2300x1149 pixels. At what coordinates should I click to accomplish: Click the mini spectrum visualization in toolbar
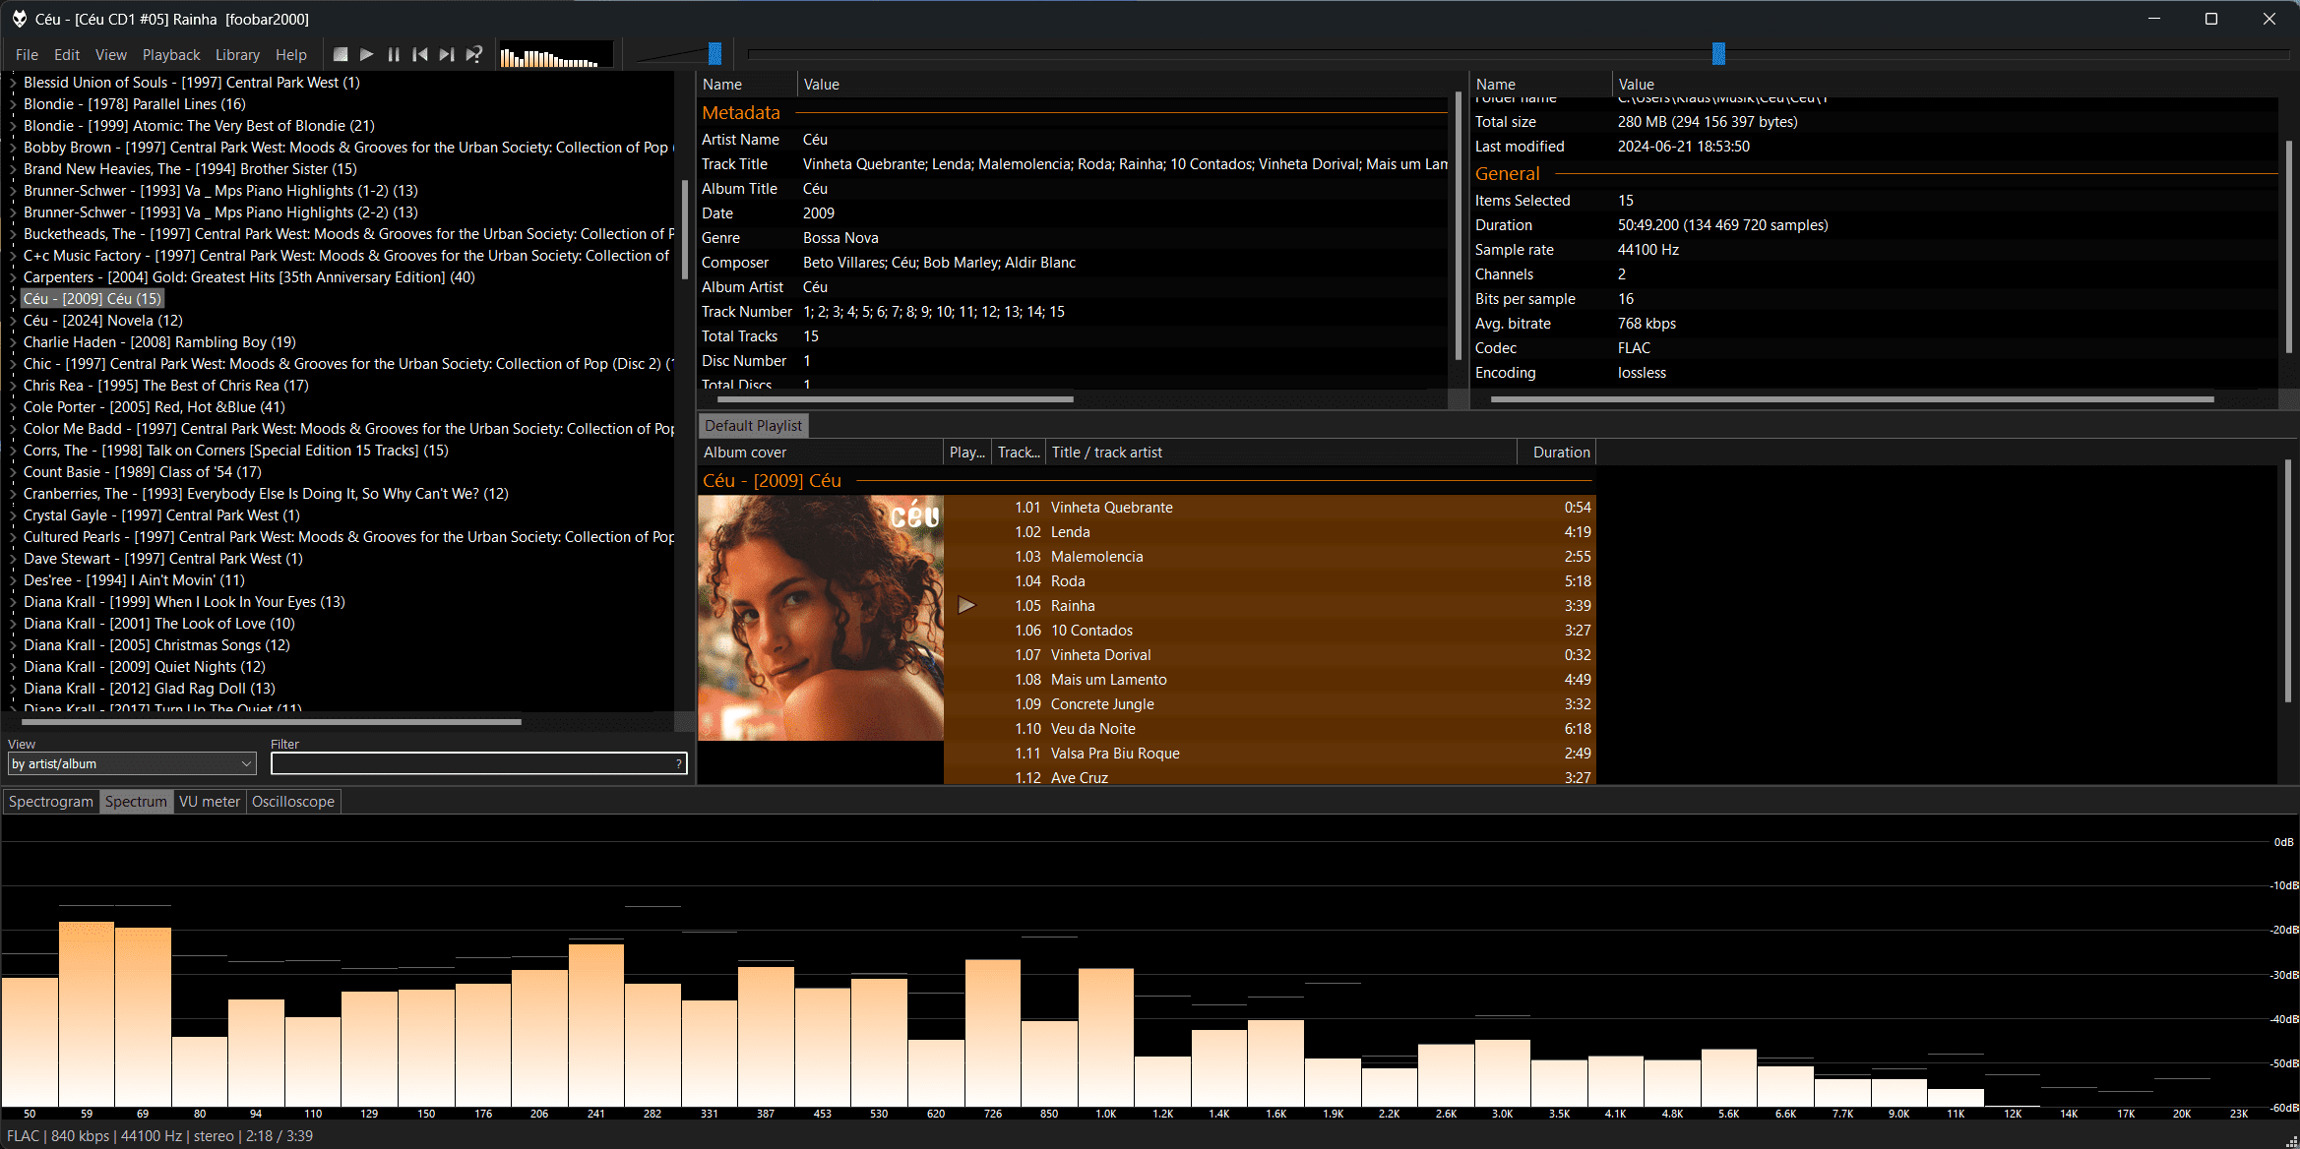pos(555,55)
